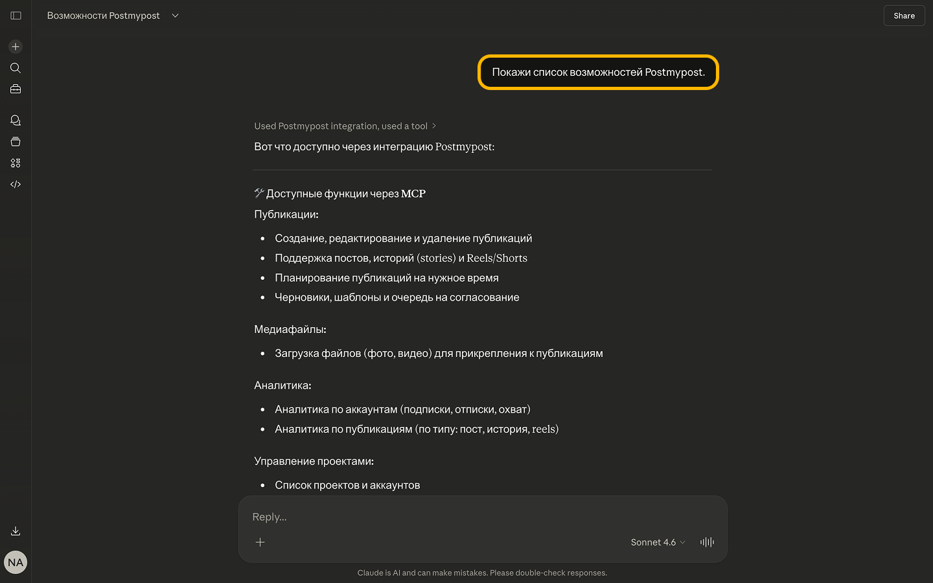
Task: Start a new chat with the plus icon
Action: click(x=16, y=47)
